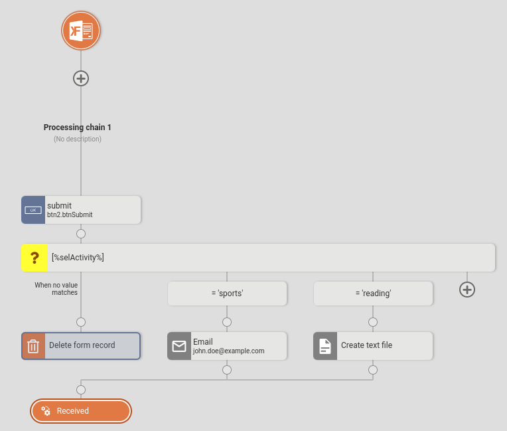Click the form start icon at top
The height and width of the screenshot is (431, 507).
(81, 31)
